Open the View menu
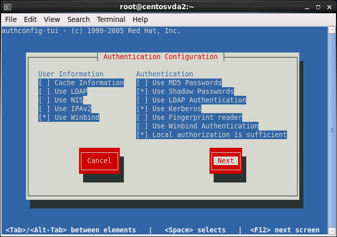 tap(52, 19)
